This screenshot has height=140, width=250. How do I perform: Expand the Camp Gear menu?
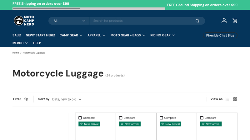coord(71,35)
